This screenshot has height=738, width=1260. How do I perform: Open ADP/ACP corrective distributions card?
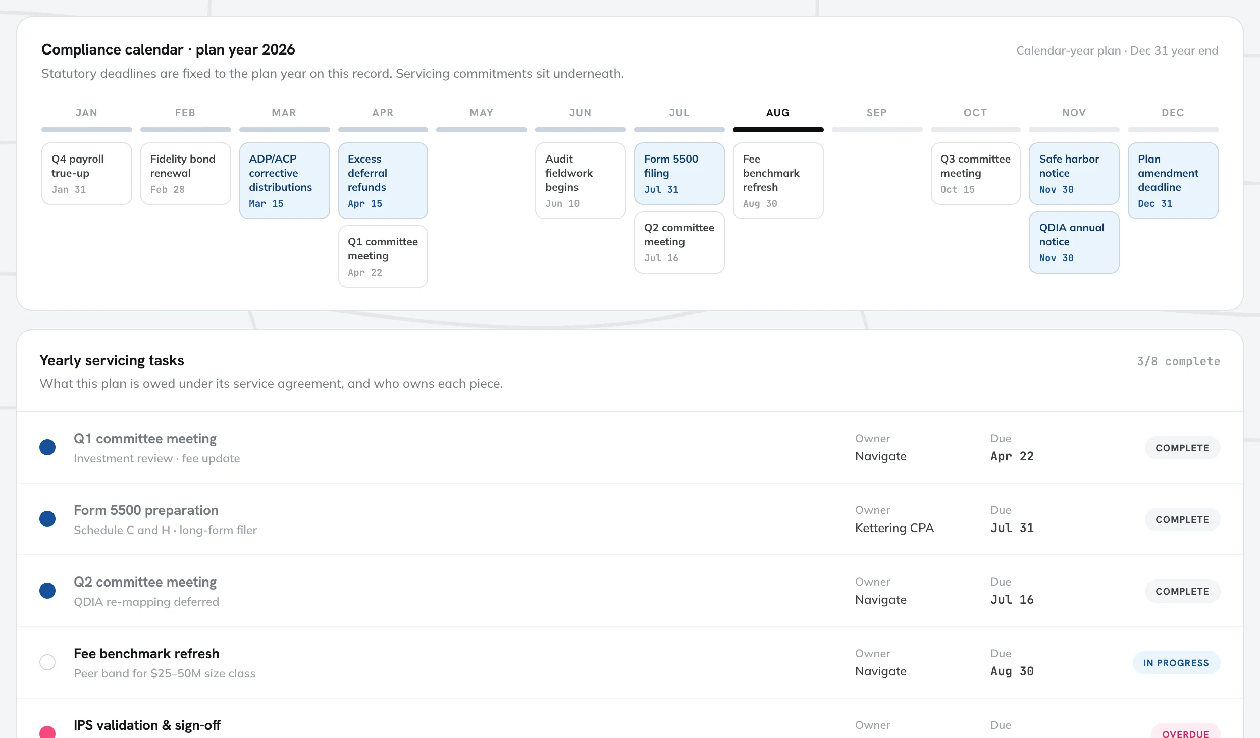(x=284, y=181)
